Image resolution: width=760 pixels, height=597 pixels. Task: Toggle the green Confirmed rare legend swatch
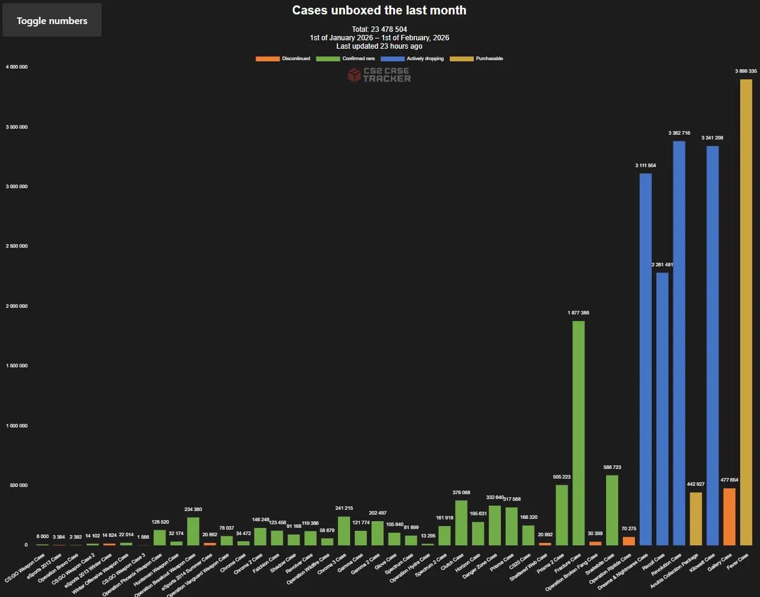point(328,59)
